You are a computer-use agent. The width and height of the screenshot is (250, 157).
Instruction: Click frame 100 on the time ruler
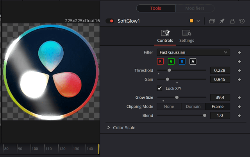35,149
